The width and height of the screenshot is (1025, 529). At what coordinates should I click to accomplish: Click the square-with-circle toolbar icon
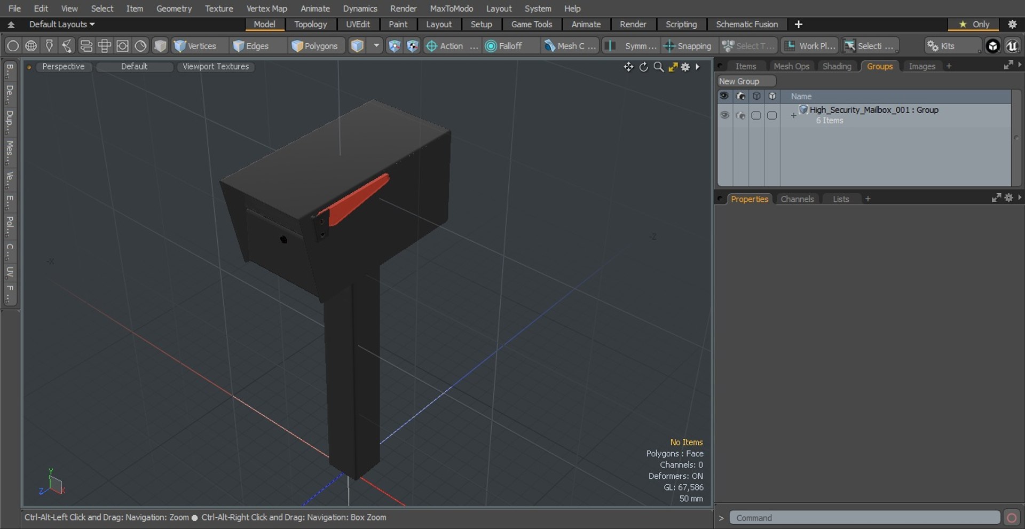pyautogui.click(x=122, y=46)
